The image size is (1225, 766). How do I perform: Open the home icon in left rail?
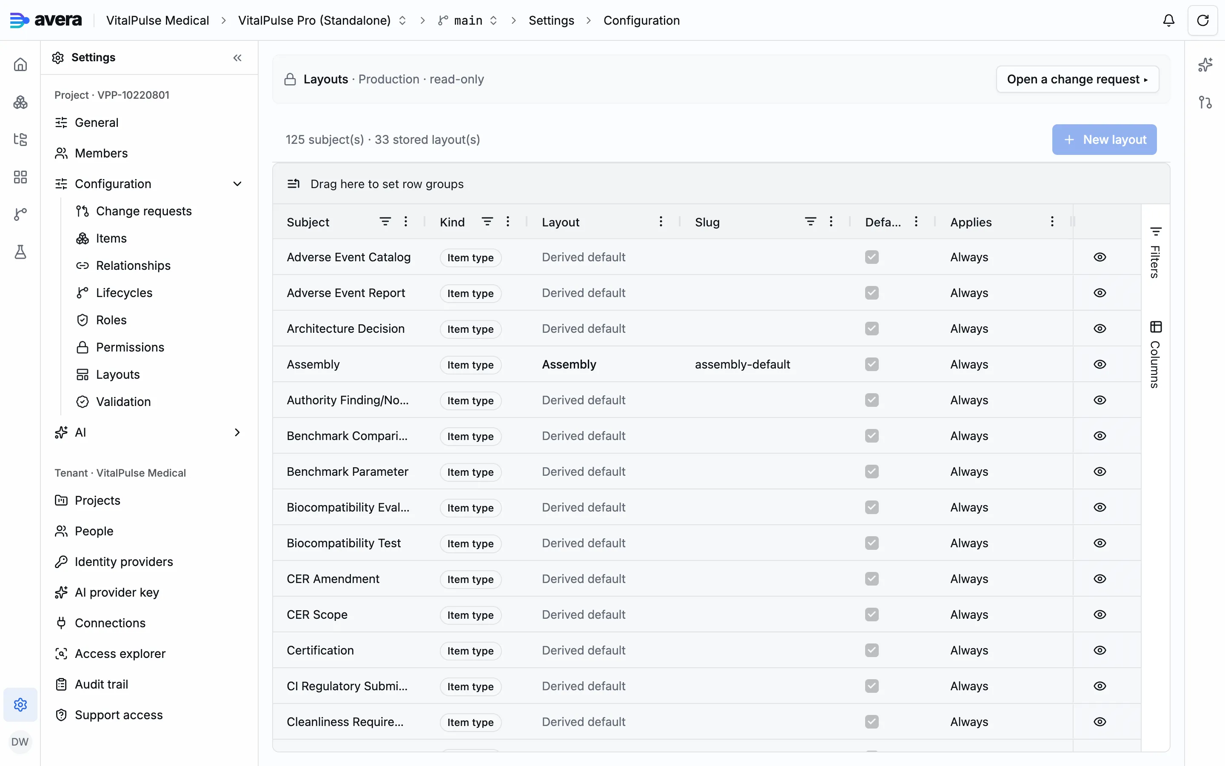tap(20, 64)
